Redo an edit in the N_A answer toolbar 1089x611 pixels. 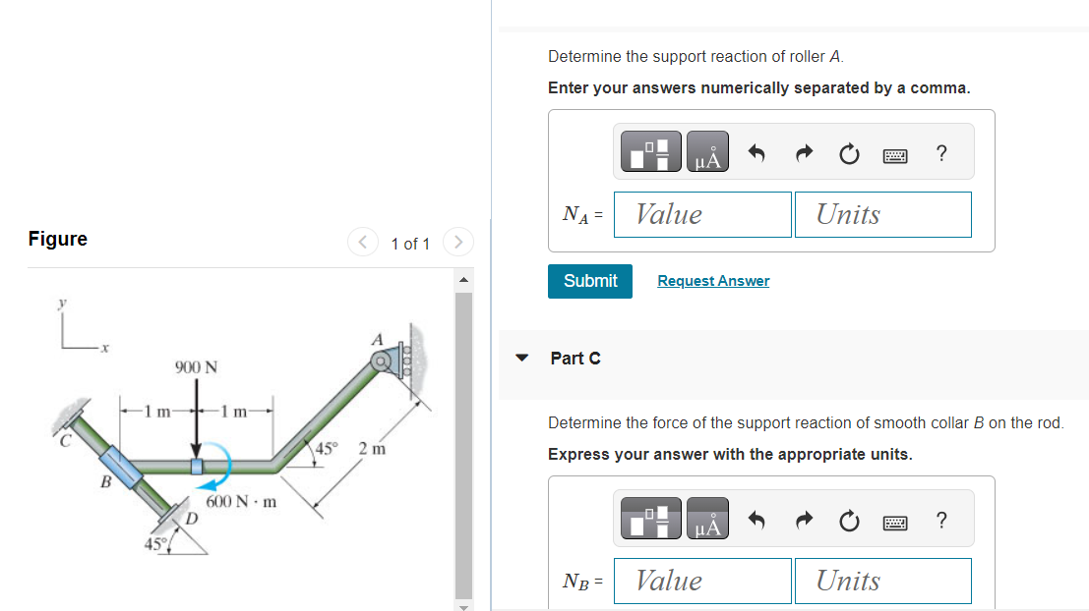(x=803, y=152)
